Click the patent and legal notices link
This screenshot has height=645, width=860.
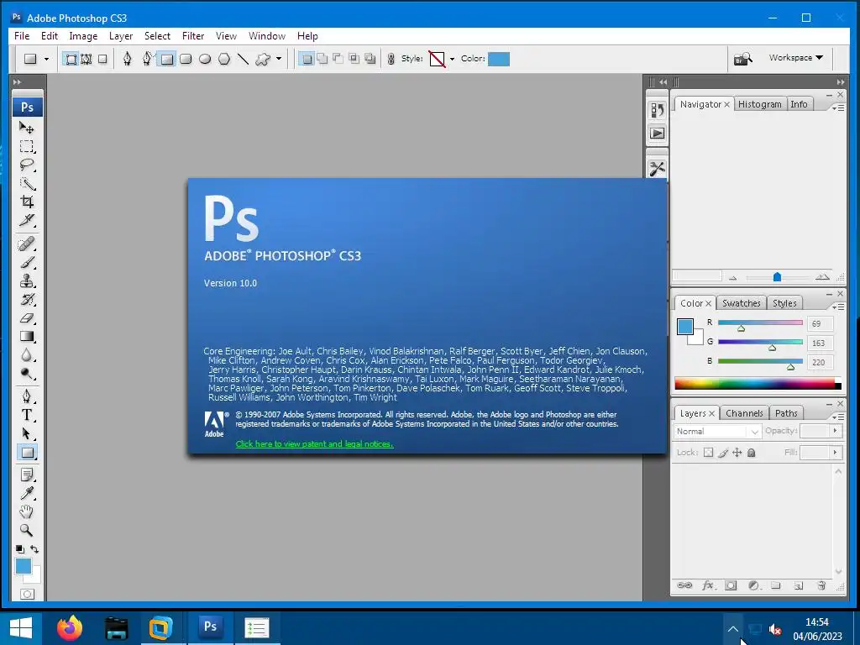tap(314, 443)
